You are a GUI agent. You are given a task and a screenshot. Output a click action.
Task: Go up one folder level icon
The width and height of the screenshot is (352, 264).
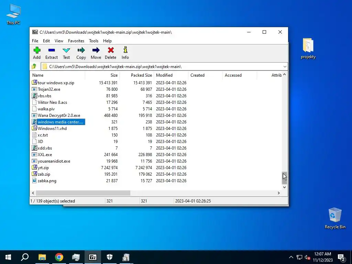coord(34,66)
